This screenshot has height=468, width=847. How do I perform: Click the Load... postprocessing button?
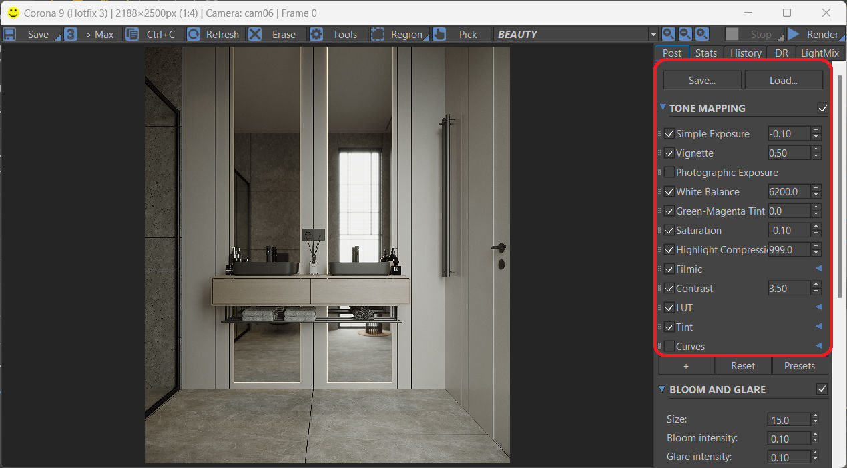pyautogui.click(x=784, y=80)
